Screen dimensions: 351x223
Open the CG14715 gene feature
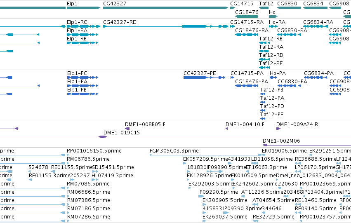[x=232, y=8]
